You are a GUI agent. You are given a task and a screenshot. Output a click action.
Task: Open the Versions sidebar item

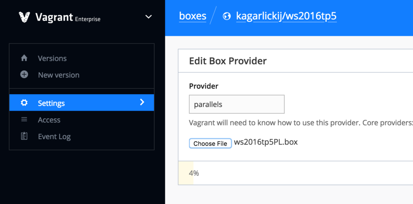(52, 58)
